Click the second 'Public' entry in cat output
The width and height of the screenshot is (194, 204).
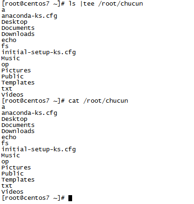pos(13,174)
